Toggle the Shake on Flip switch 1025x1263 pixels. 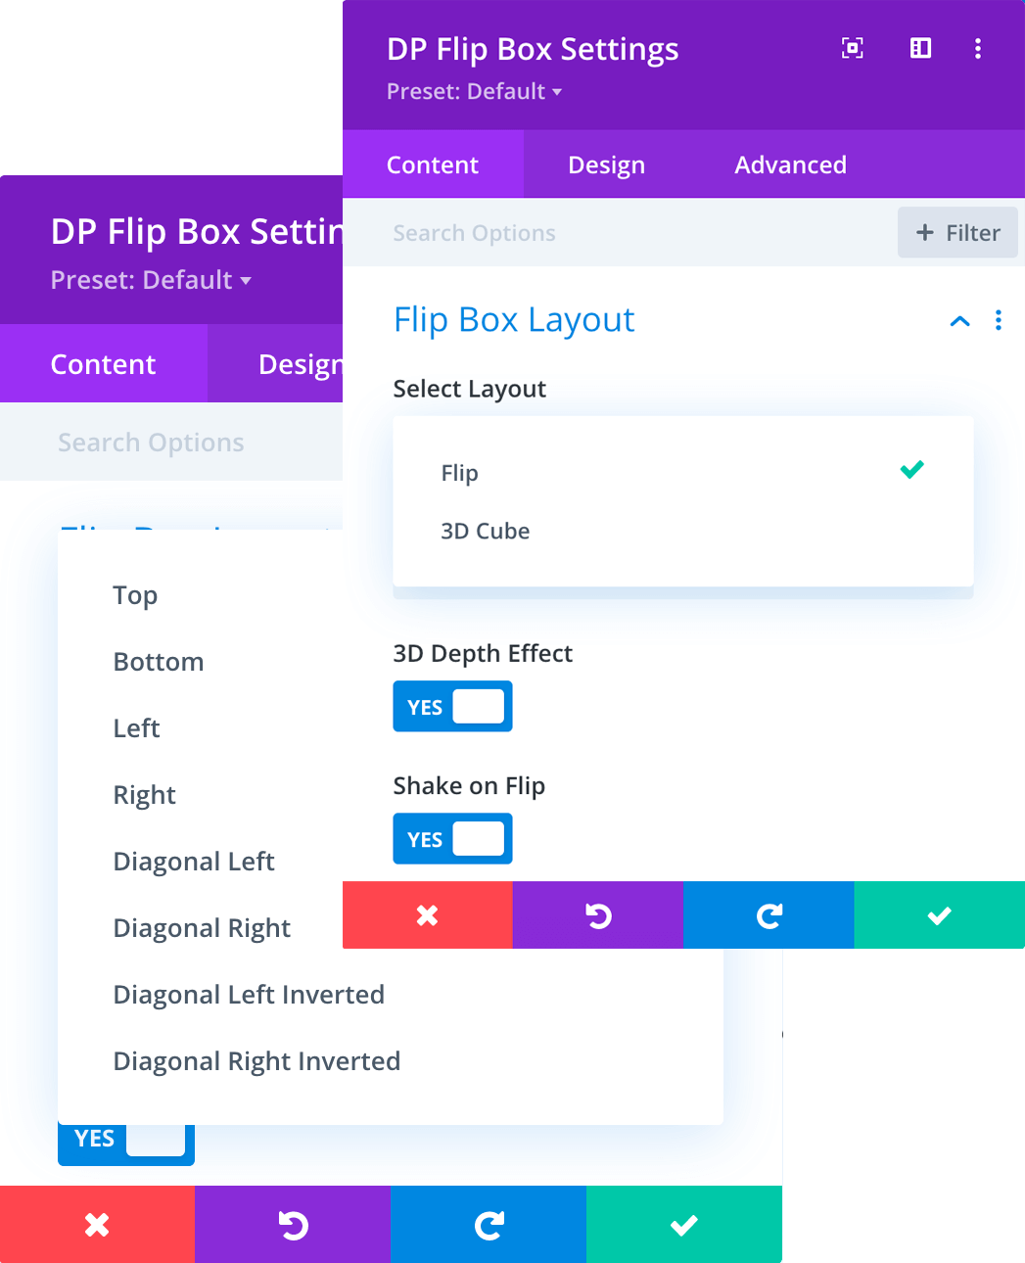point(452,839)
